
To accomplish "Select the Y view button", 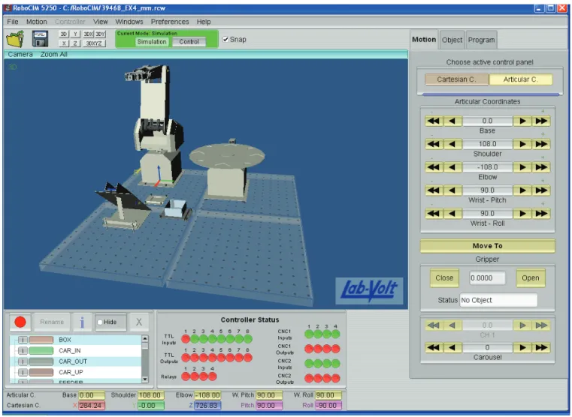I will [x=75, y=34].
